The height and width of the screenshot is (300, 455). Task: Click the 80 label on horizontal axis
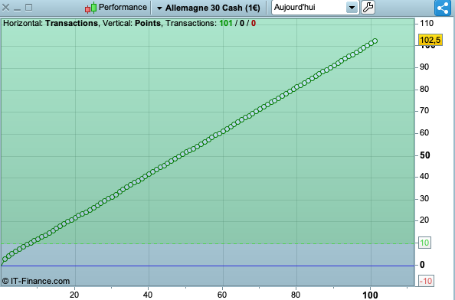[x=296, y=295]
